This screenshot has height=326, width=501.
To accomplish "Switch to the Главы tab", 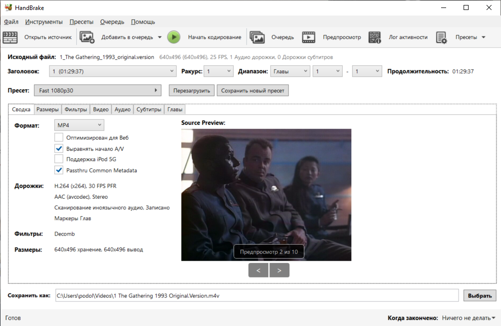I will [175, 109].
